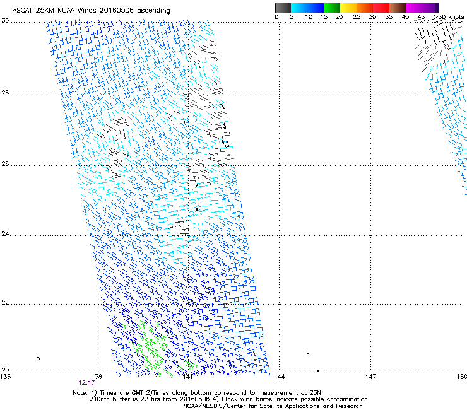
Task: Click the latitude label '22'
Action: (x=5, y=303)
